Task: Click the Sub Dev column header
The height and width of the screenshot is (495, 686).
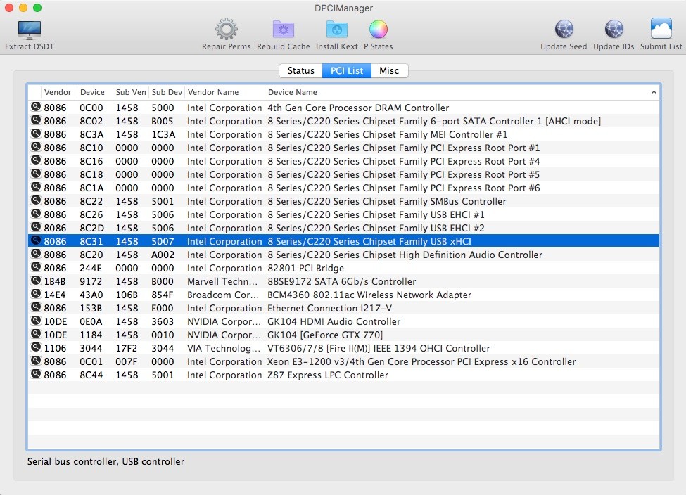Action: (167, 92)
